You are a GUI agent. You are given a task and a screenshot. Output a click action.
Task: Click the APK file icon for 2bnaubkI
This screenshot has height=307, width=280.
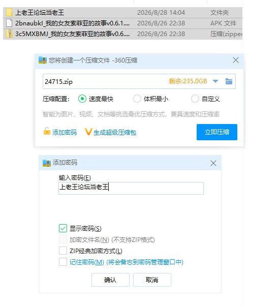pyautogui.click(x=9, y=23)
